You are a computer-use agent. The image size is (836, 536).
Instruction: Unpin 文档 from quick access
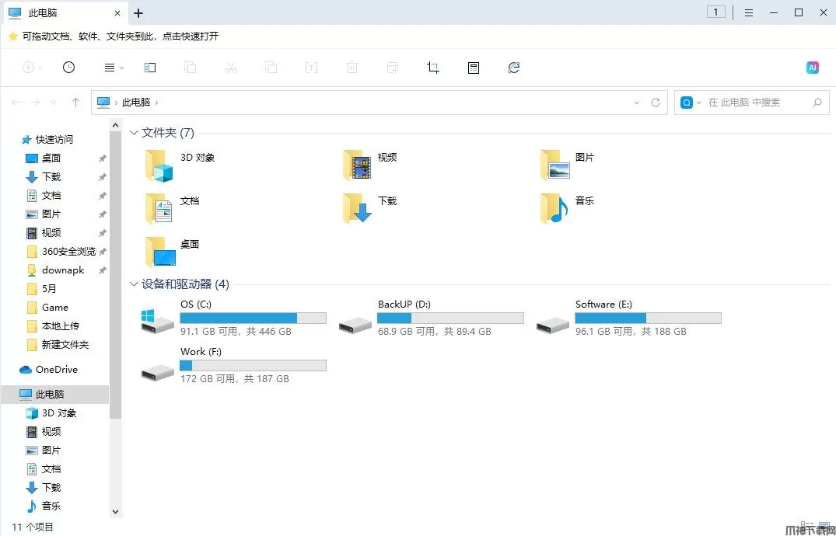(x=103, y=196)
